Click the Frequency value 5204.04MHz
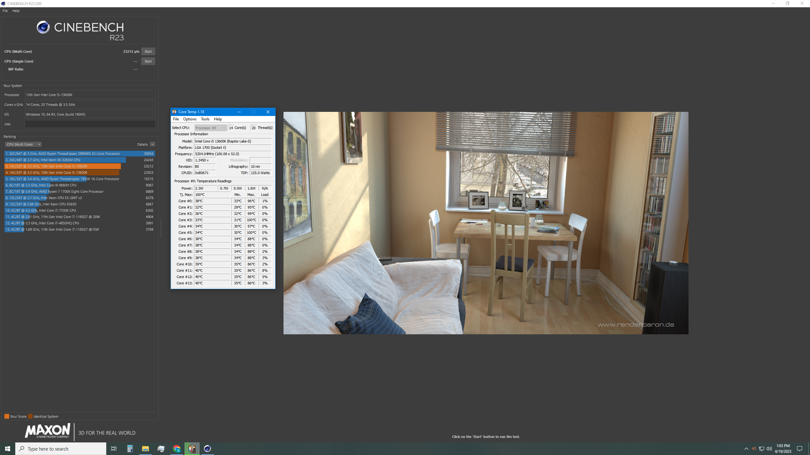The image size is (810, 455). coord(233,154)
